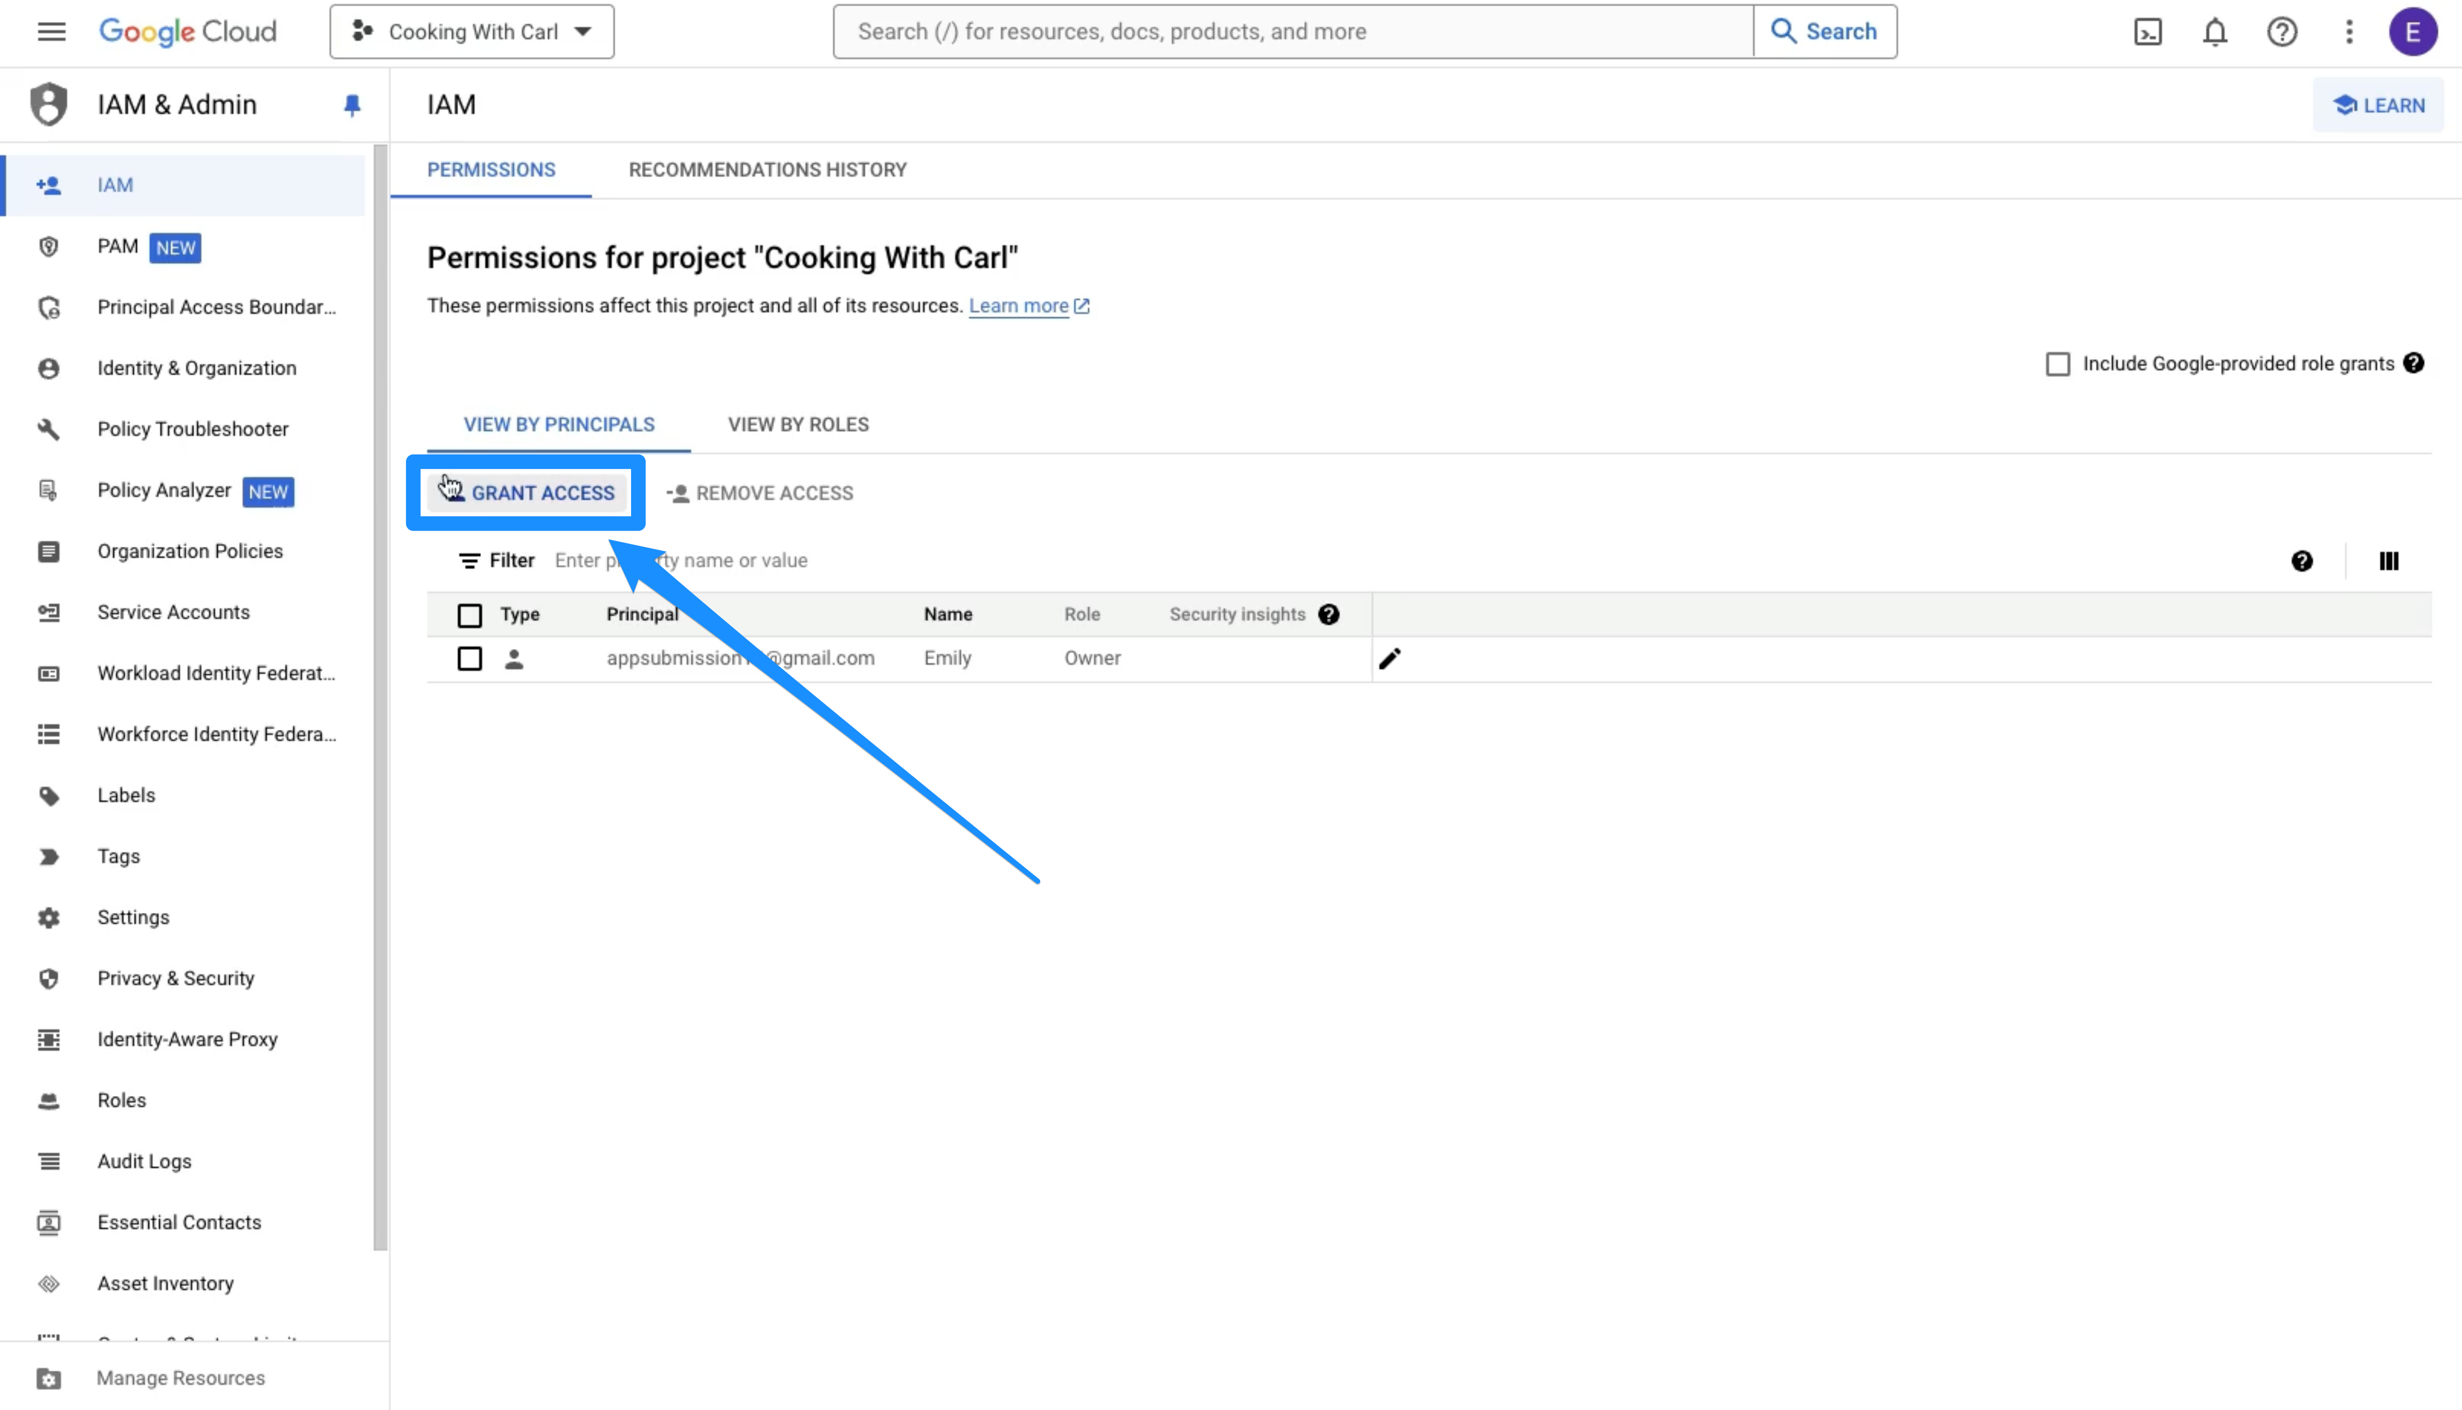Select Policy Troubleshooter in the sidebar
Screen dimensions: 2462x1410
coord(193,428)
